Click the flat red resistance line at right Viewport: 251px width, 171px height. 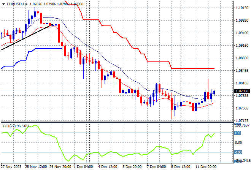tap(194, 68)
